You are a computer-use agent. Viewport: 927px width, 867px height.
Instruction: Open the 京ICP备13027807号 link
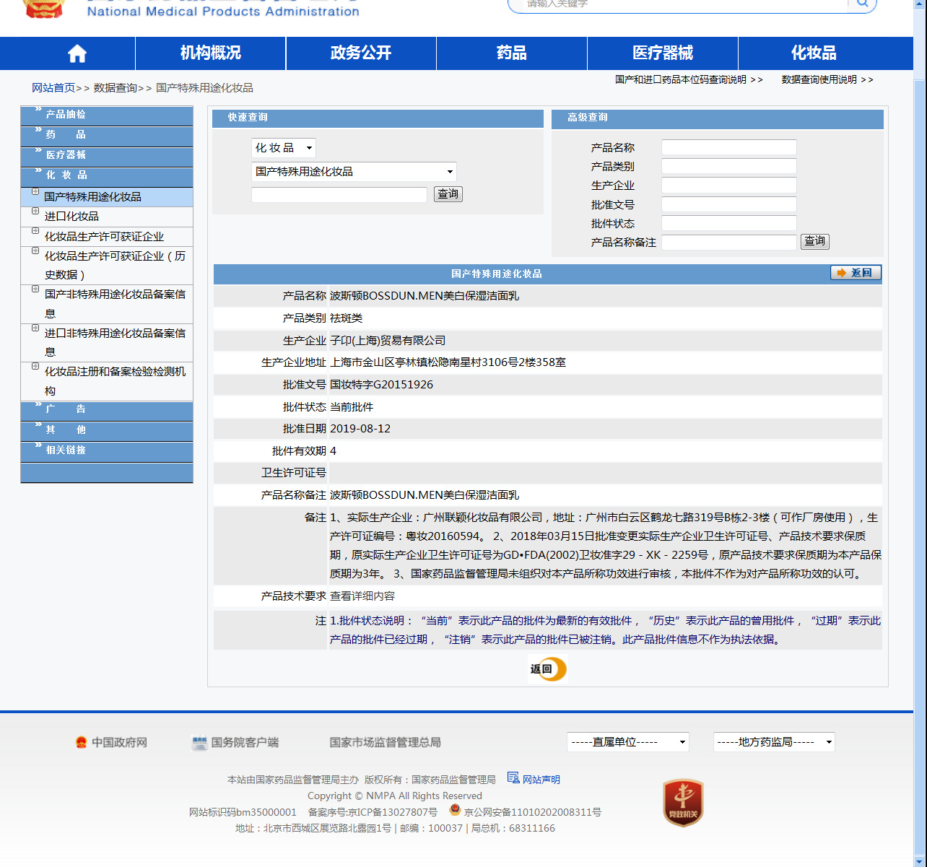tap(393, 812)
